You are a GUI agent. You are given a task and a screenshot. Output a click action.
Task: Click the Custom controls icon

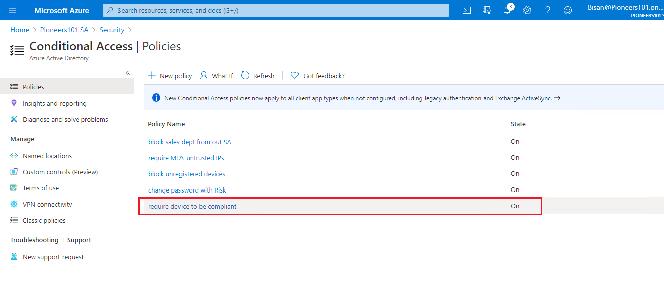[x=14, y=172]
